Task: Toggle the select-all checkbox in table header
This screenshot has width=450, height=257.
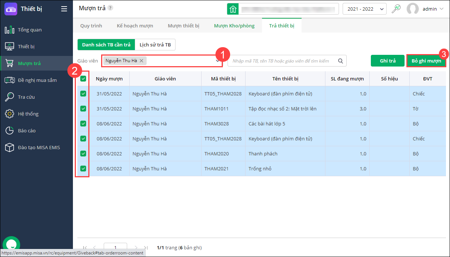Action: (x=83, y=79)
